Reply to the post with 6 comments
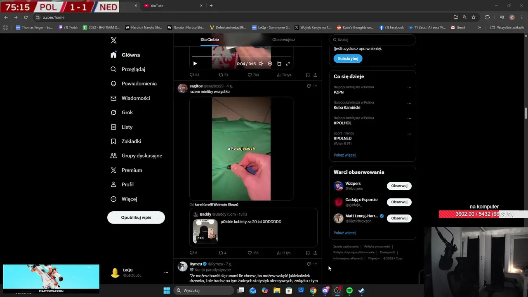The image size is (528, 297). click(193, 253)
